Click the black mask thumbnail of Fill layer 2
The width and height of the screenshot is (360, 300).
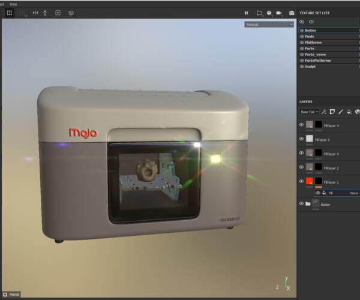pos(319,167)
